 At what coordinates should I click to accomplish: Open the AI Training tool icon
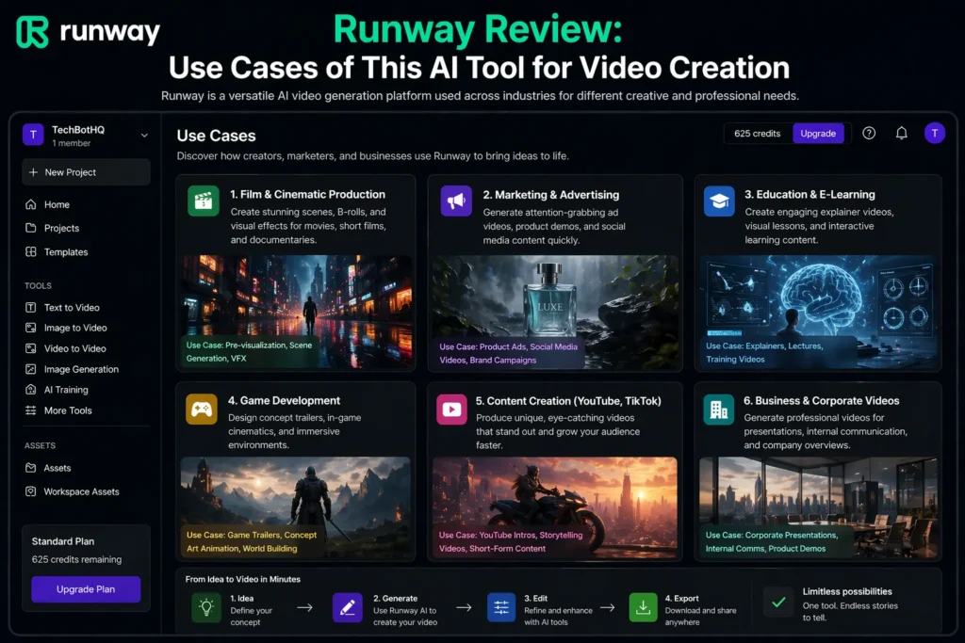pyautogui.click(x=31, y=389)
